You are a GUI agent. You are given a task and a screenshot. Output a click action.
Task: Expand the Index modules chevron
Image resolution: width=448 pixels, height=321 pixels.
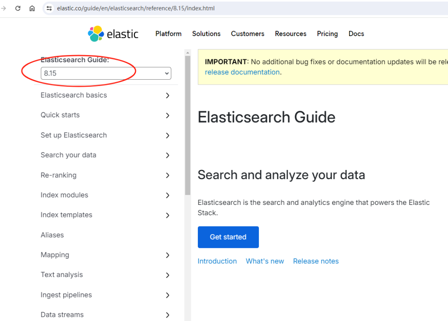coord(168,195)
